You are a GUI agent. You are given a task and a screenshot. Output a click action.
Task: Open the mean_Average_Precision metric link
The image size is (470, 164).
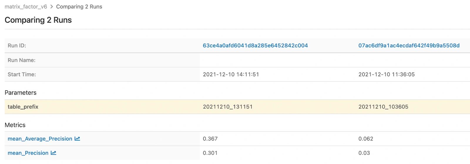[40, 139]
